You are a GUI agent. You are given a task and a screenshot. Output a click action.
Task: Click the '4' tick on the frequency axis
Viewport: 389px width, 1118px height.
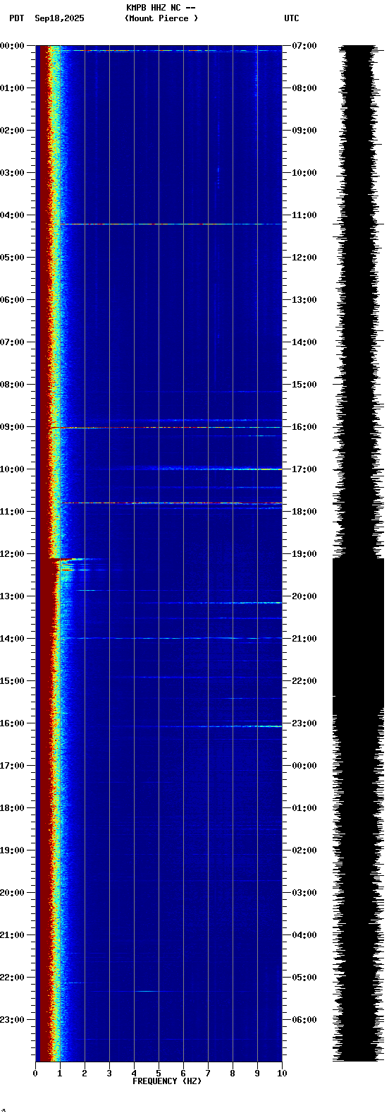134,1074
